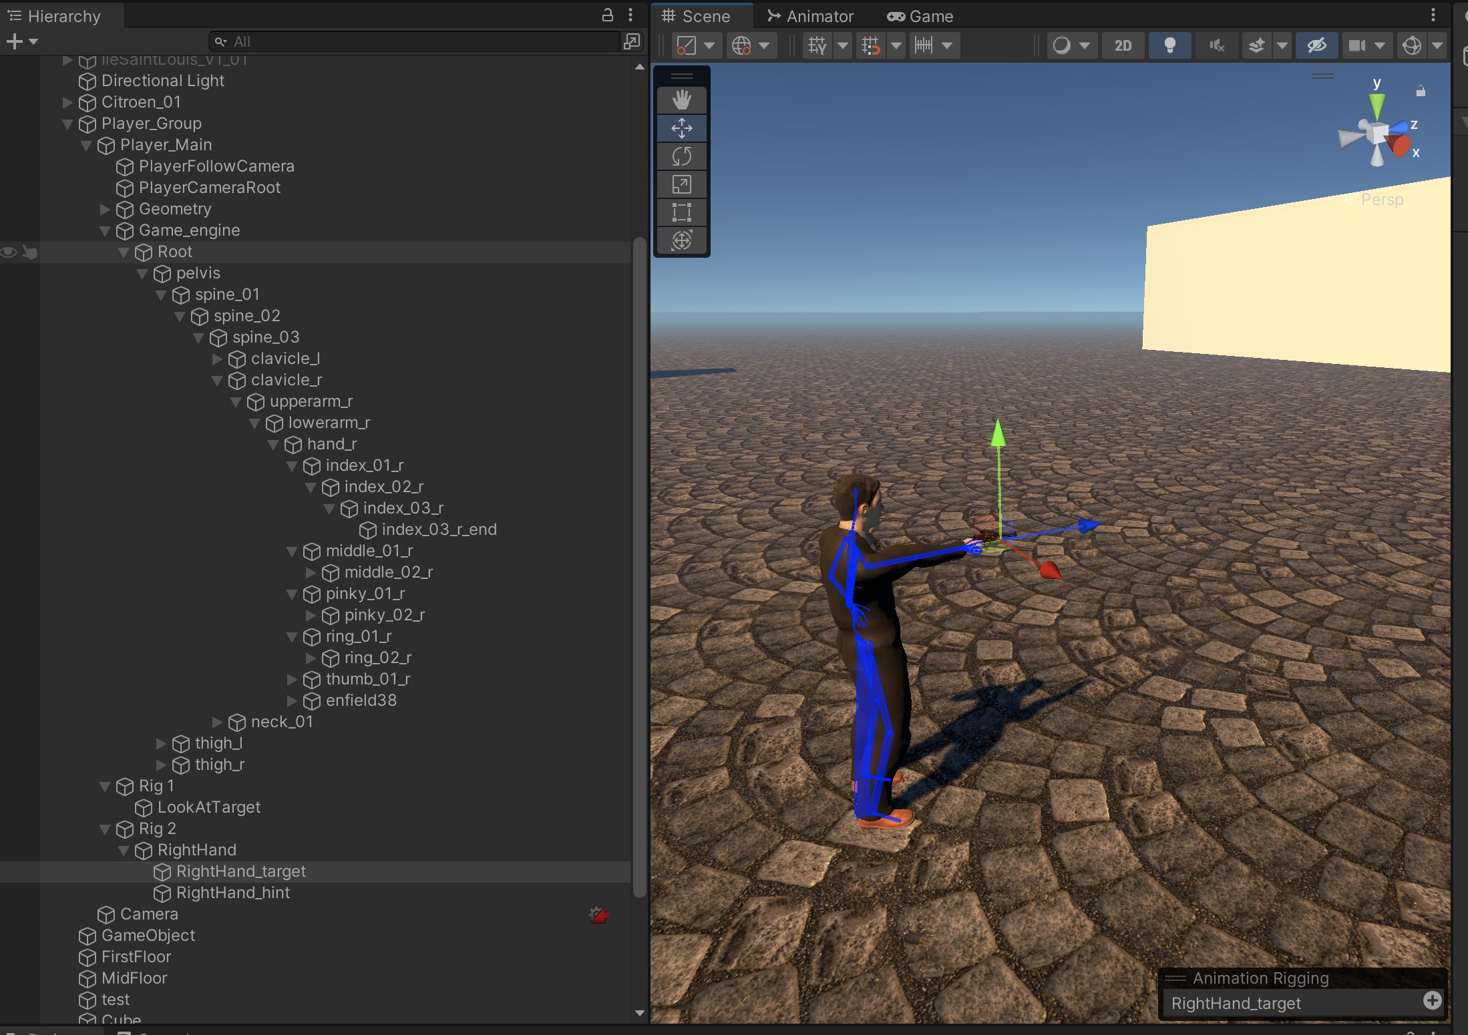Screen dimensions: 1468x1035
Task: Toggle visibility eye for Root object
Action: tap(9, 252)
